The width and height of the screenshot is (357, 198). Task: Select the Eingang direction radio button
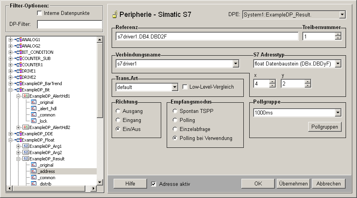118,120
